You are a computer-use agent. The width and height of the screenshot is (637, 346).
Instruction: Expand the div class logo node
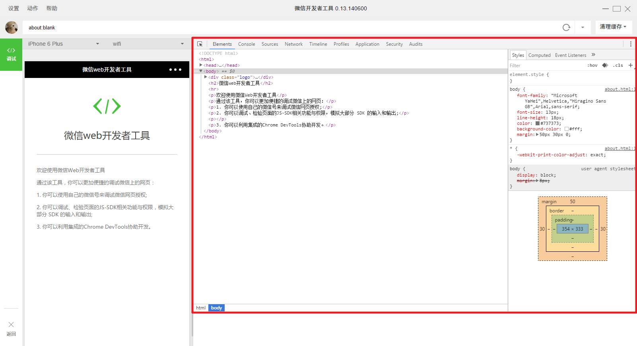pos(206,77)
